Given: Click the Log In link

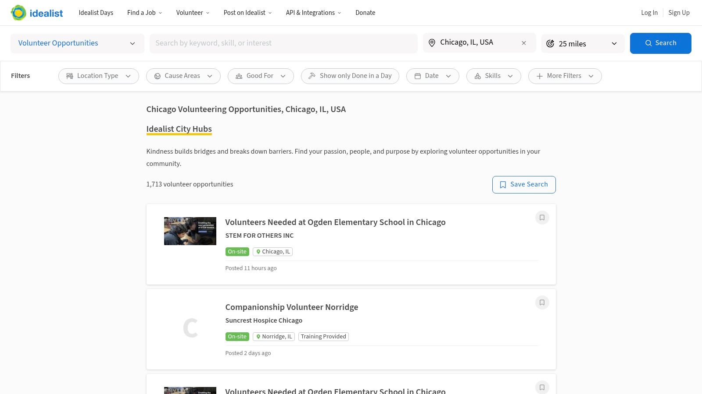Looking at the screenshot, I should [649, 13].
